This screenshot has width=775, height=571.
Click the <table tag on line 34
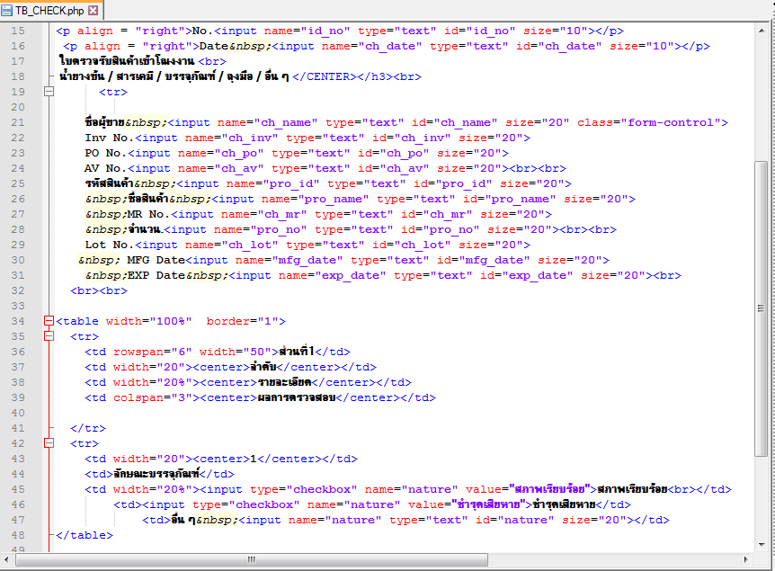[77, 321]
